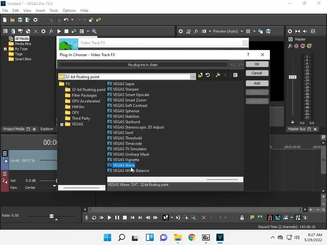Viewport: 327px width, 245px height.
Task: Click Cancel in Plug-In Chooser dialog
Action: tap(257, 73)
